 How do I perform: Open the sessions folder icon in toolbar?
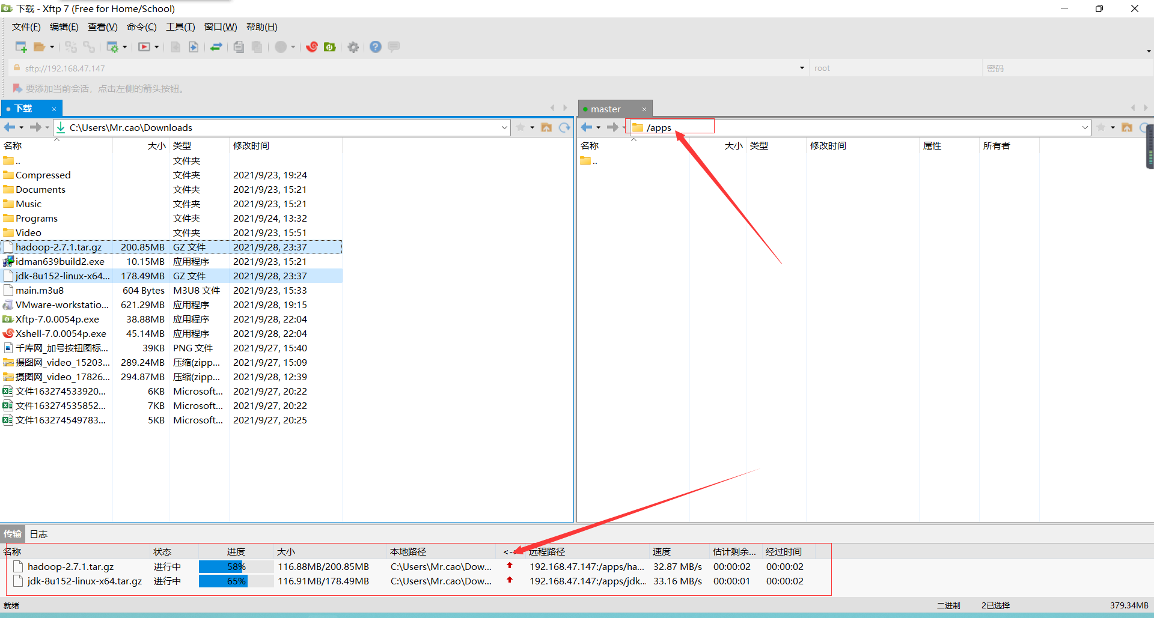(x=40, y=47)
